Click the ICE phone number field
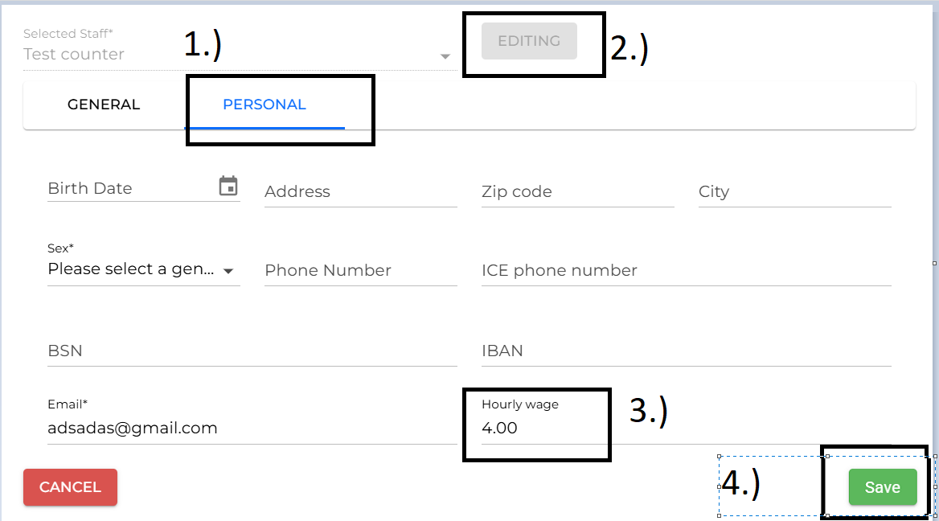 tap(686, 271)
